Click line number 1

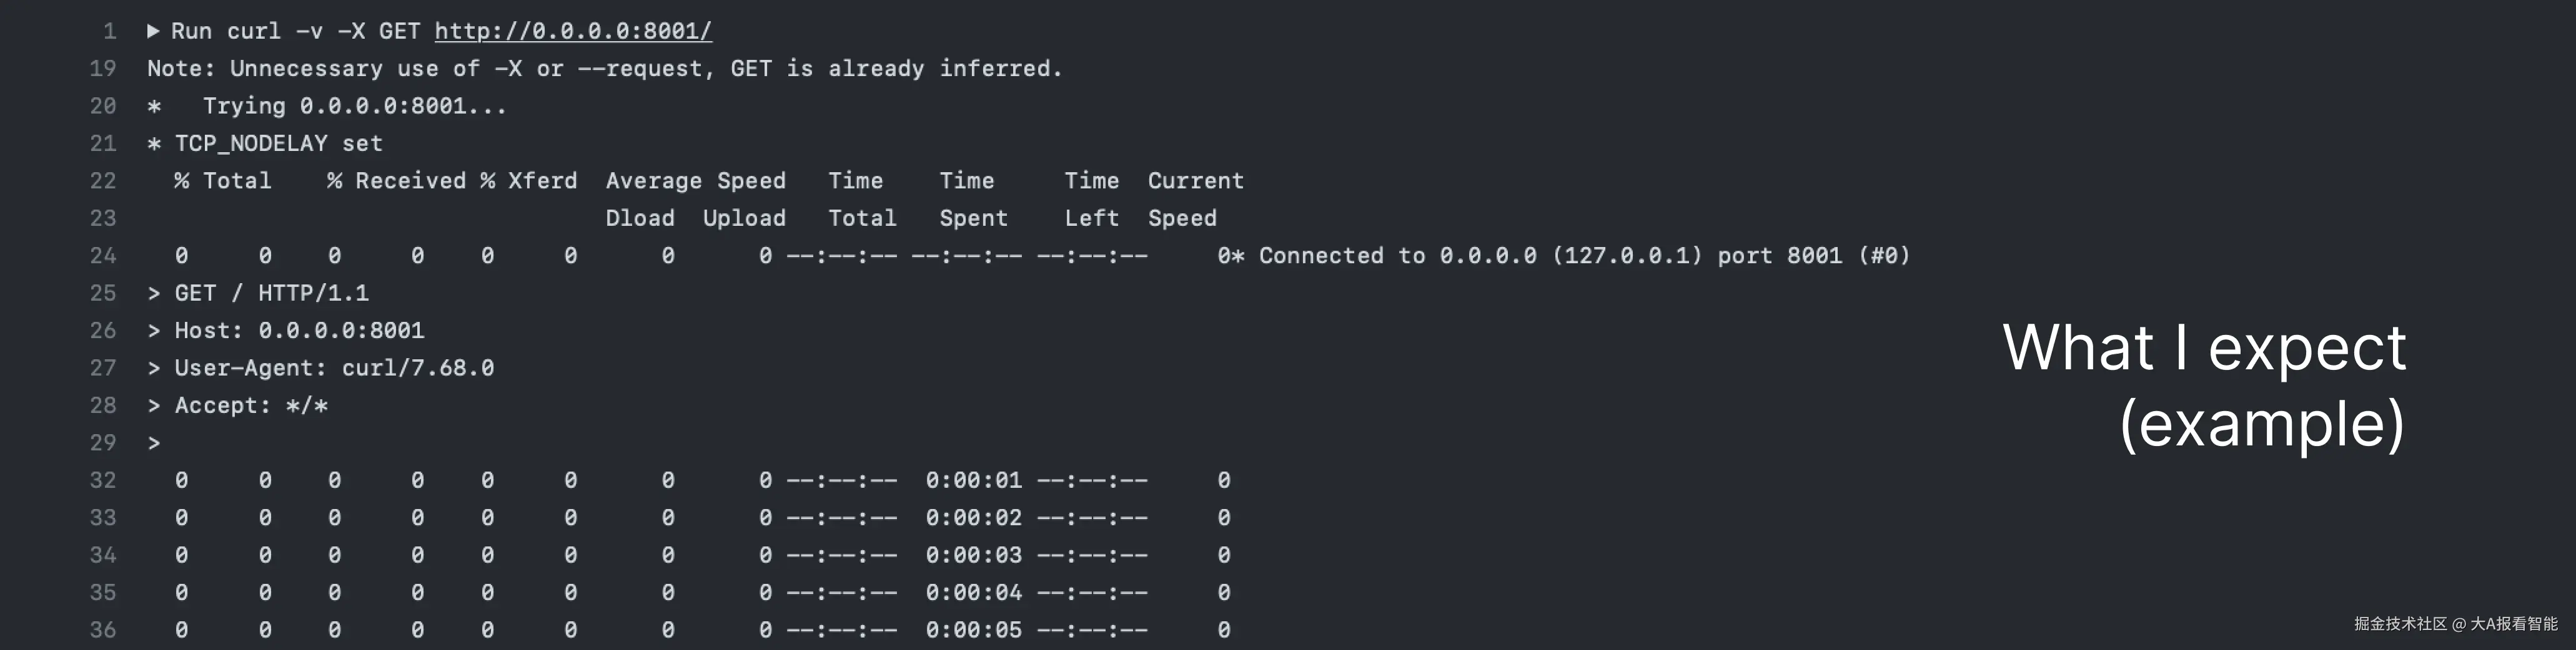110,31
